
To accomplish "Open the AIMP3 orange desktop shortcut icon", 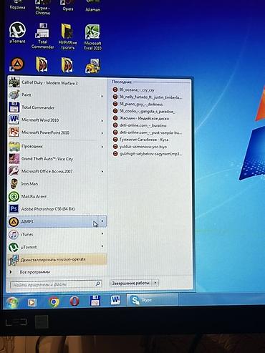I will point(17,64).
